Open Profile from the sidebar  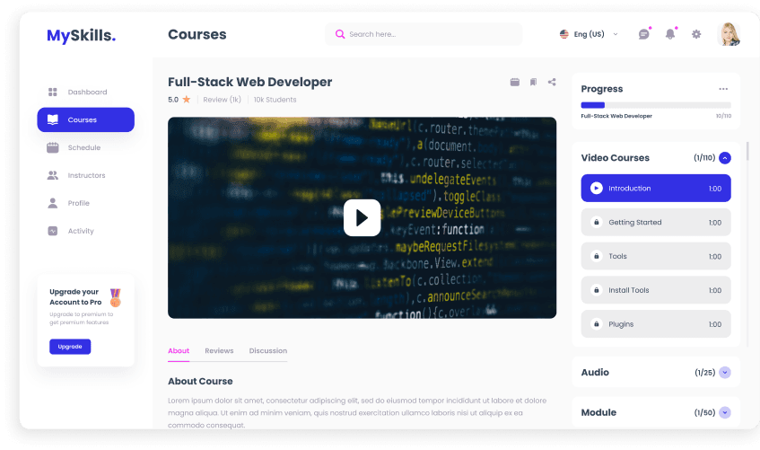[86, 203]
